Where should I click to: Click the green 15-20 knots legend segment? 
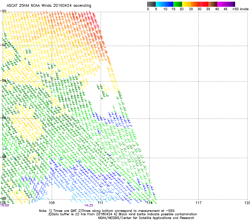coord(178,4)
